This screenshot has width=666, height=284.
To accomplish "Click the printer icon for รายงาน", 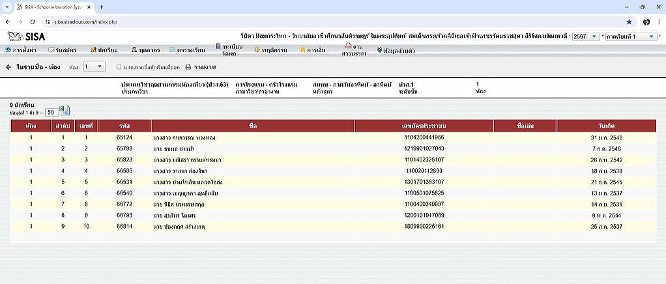I will [188, 67].
